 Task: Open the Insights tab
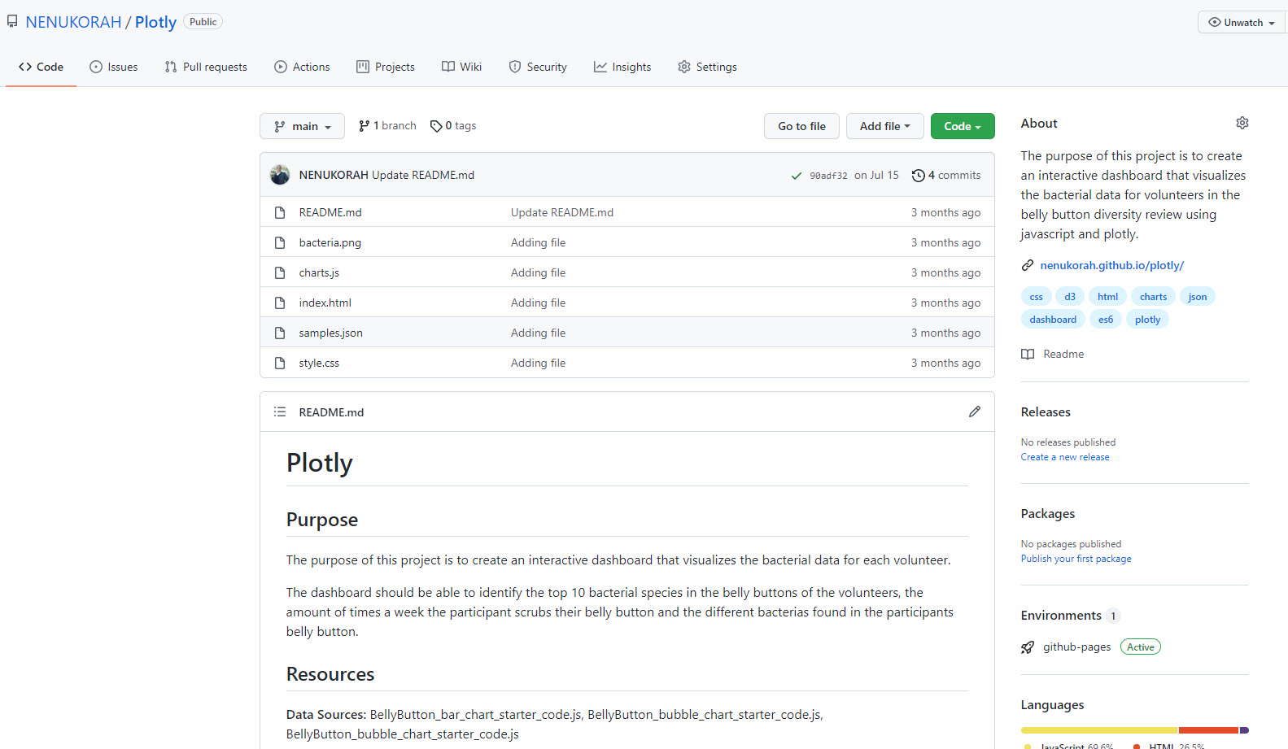click(x=622, y=67)
